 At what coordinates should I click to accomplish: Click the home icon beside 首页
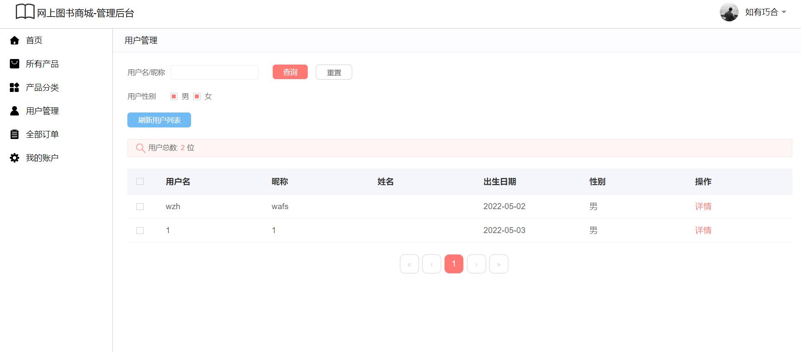pos(15,40)
